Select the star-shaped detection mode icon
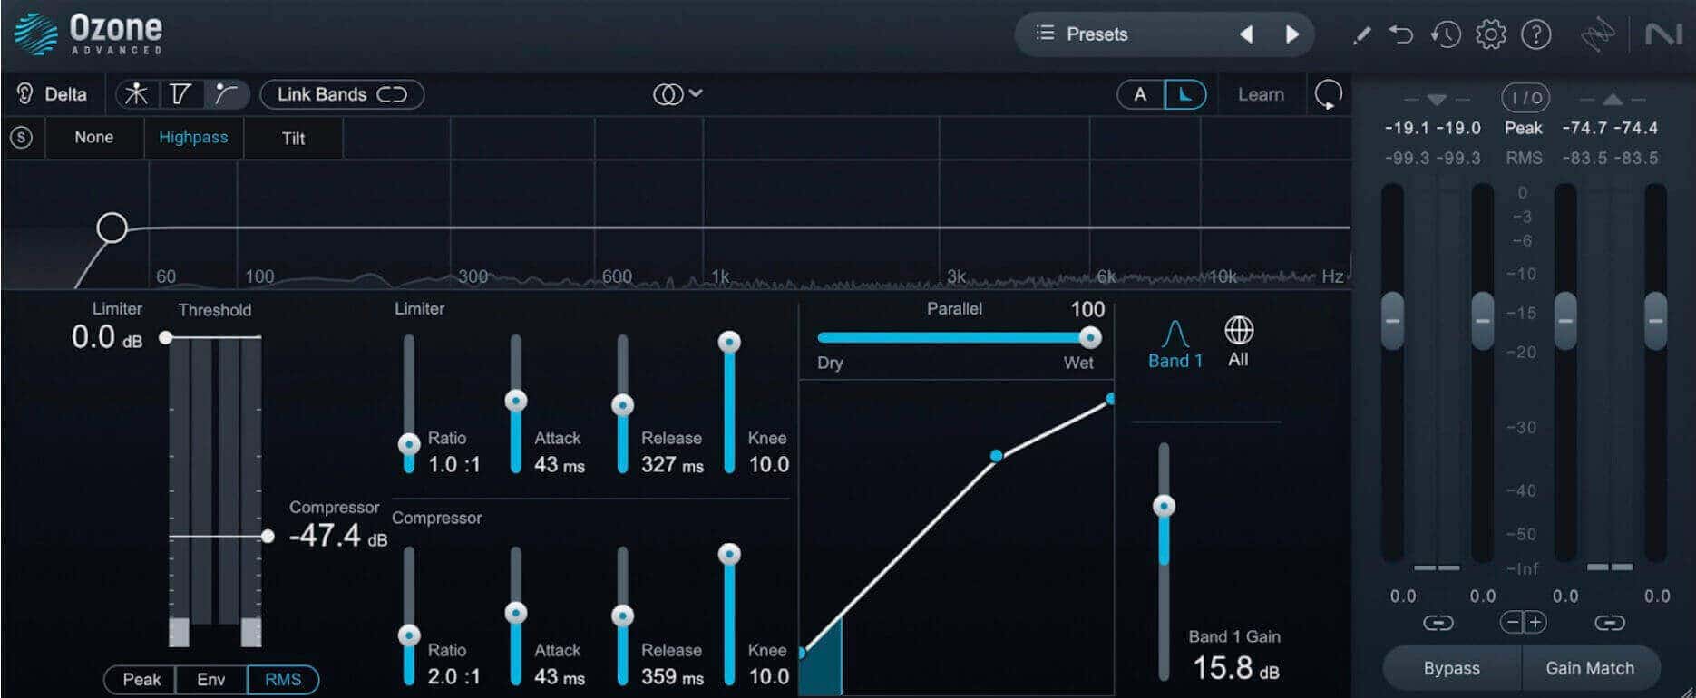 pos(137,94)
